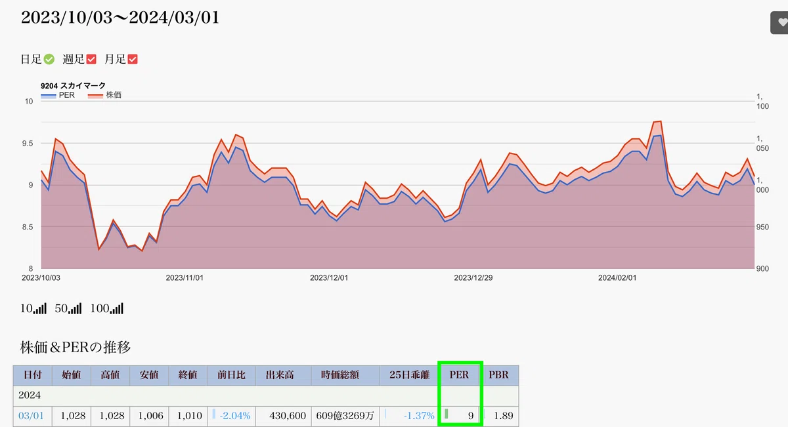Click the 前日比 column header
This screenshot has height=427, width=788.
[232, 375]
